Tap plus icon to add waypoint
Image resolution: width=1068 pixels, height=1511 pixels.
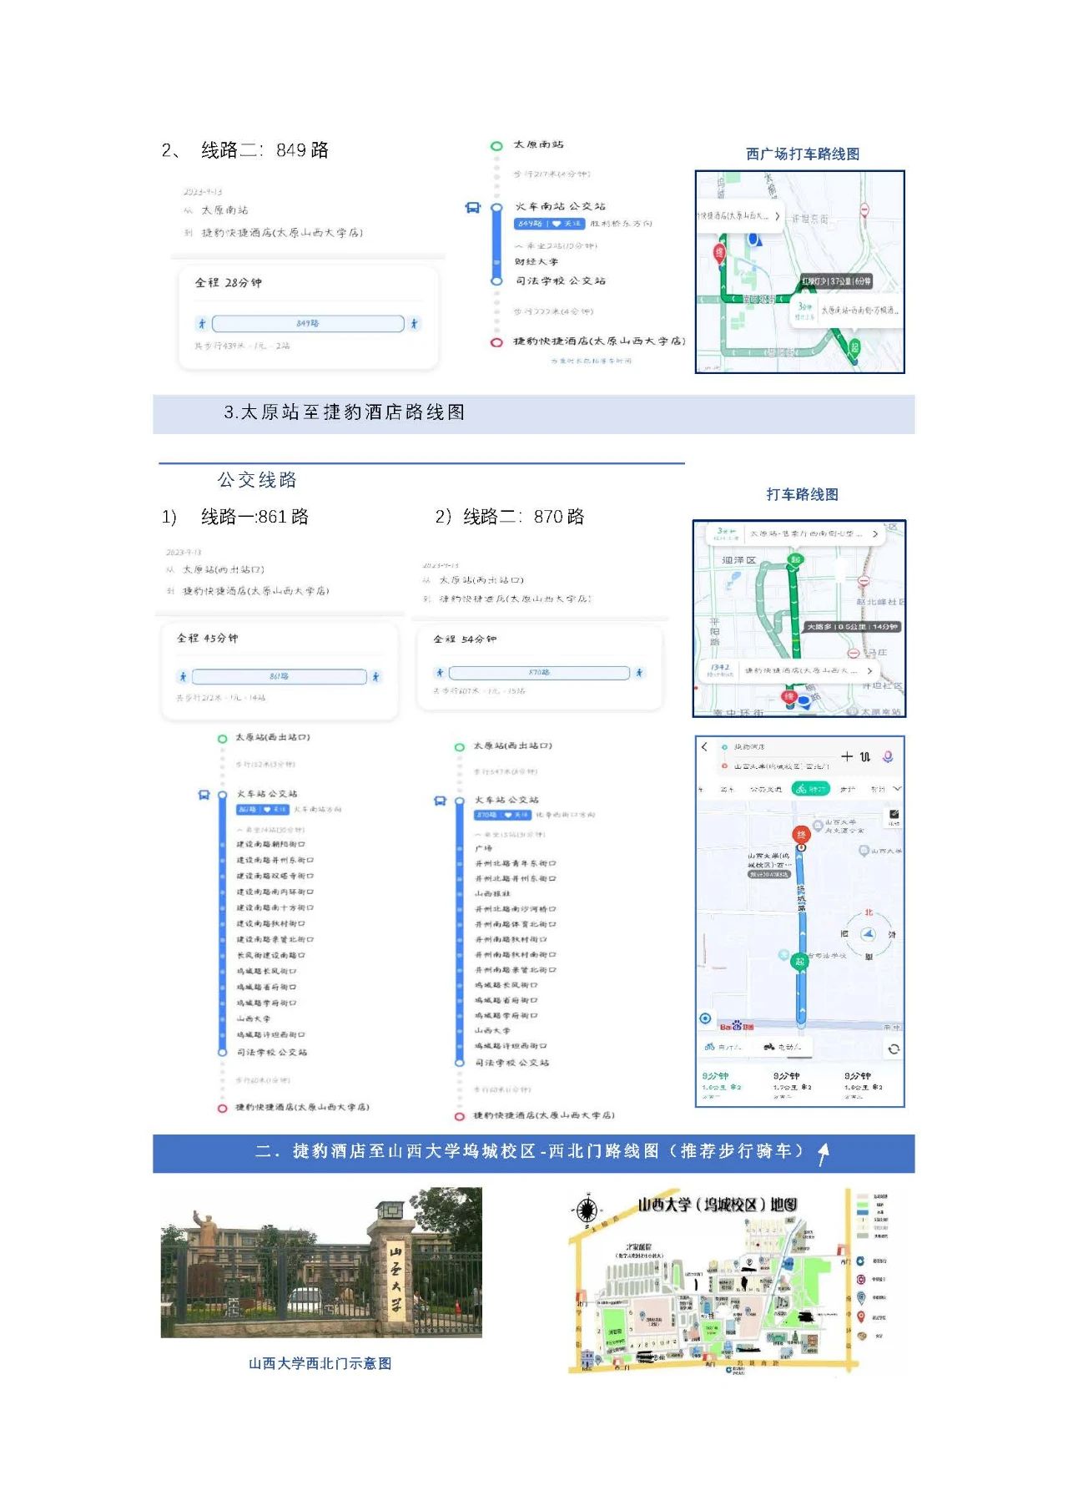pyautogui.click(x=847, y=756)
